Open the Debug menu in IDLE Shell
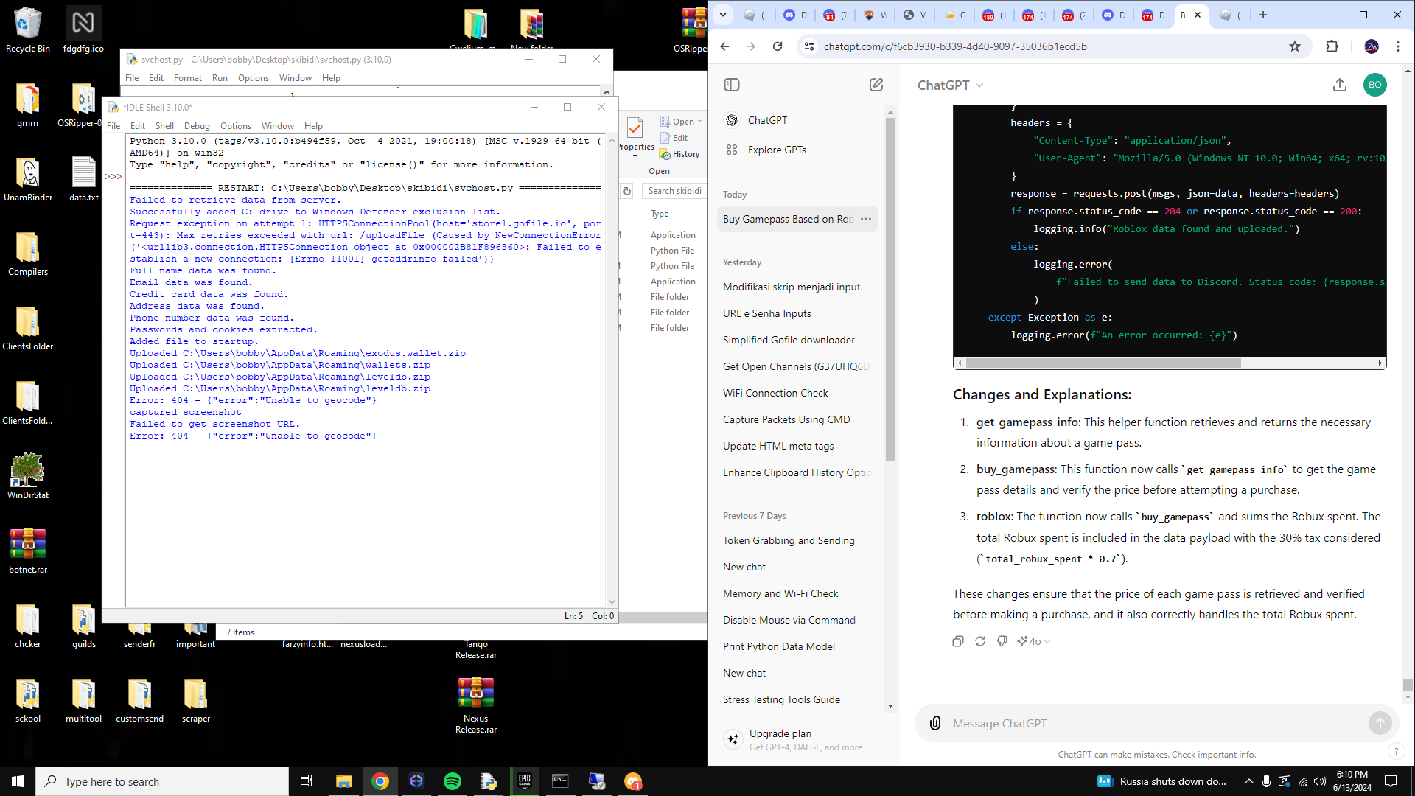Image resolution: width=1415 pixels, height=796 pixels. [x=197, y=126]
